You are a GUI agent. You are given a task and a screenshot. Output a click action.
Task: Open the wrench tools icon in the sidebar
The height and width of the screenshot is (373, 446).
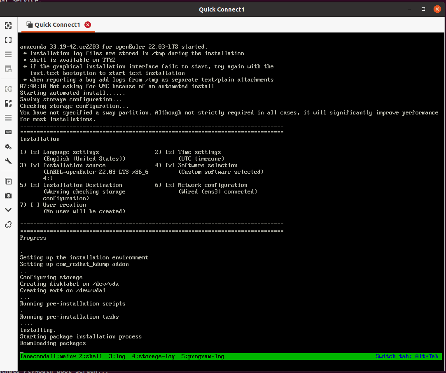click(x=8, y=161)
